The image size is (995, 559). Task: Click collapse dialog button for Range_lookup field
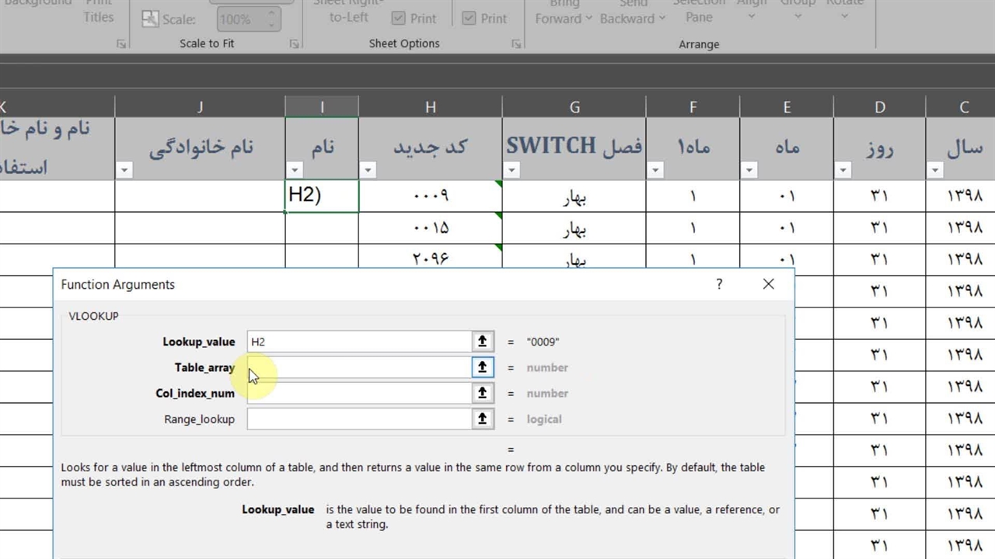coord(482,419)
